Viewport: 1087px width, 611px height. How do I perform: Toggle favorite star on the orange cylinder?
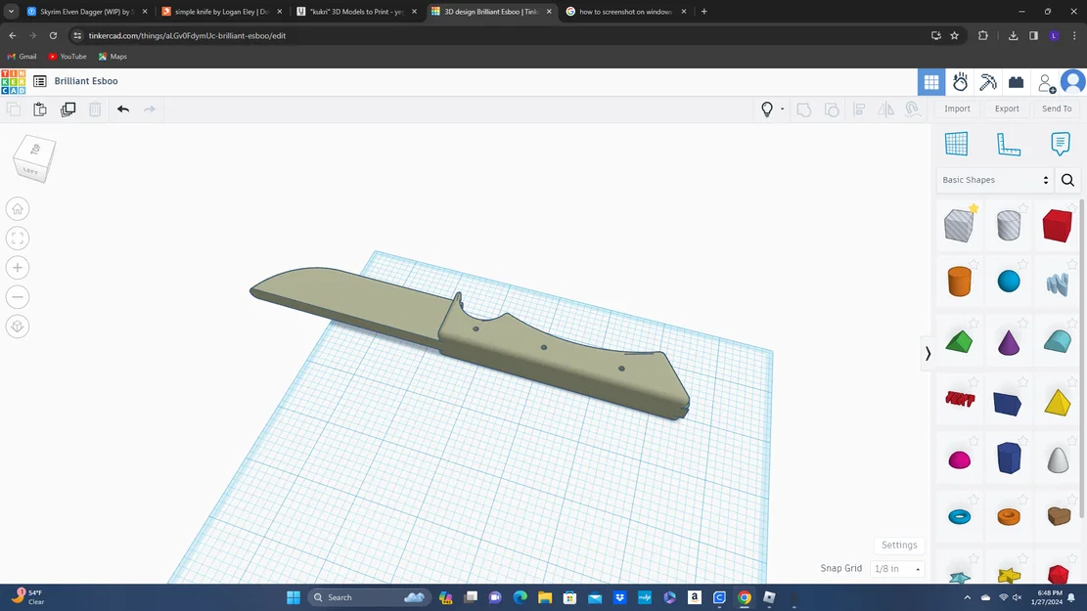[x=974, y=265]
